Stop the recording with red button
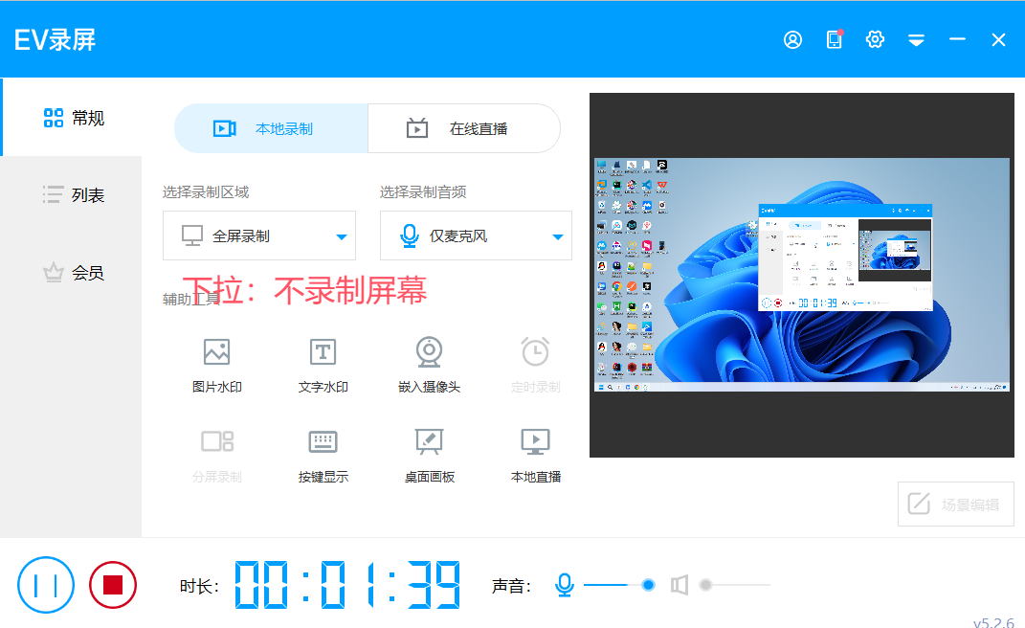The width and height of the screenshot is (1025, 628). [113, 585]
